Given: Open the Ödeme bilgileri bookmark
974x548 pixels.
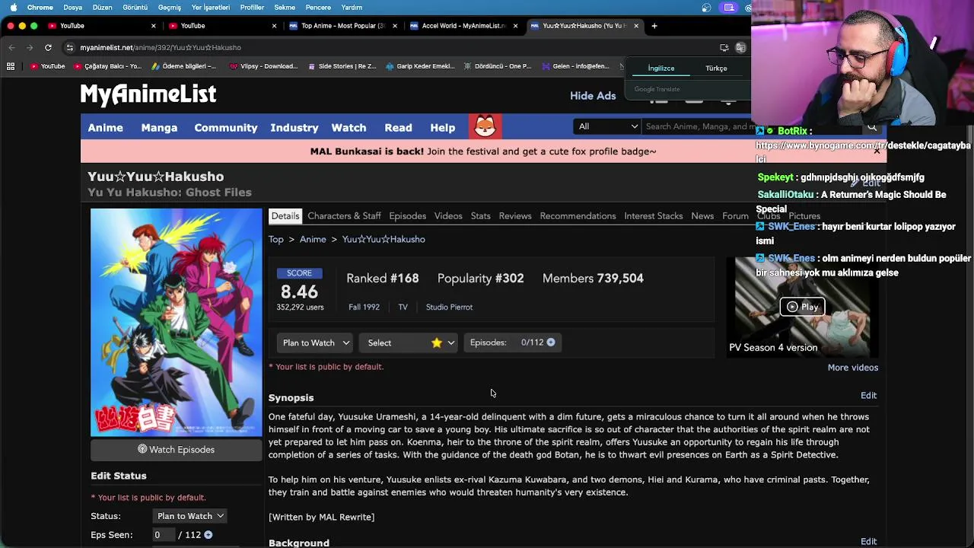Looking at the screenshot, I should point(184,66).
